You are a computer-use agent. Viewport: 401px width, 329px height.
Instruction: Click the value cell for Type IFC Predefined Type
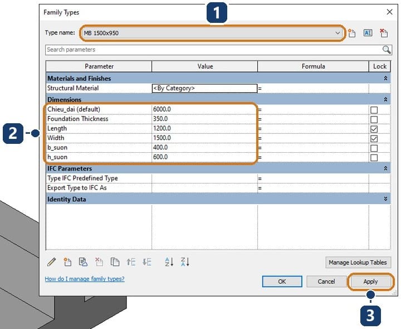pyautogui.click(x=204, y=178)
